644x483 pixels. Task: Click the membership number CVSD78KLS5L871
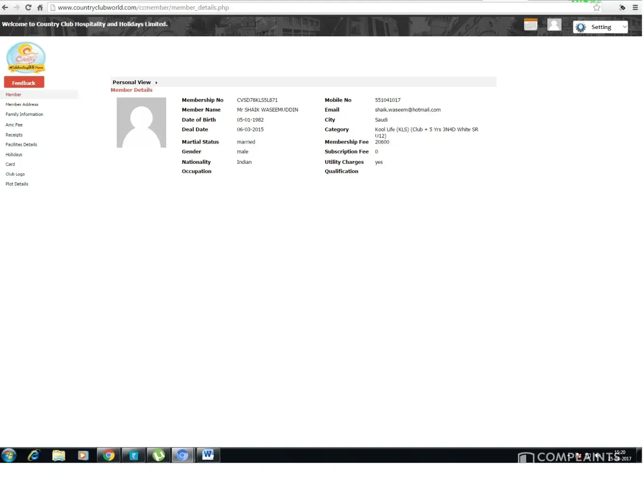pyautogui.click(x=257, y=100)
